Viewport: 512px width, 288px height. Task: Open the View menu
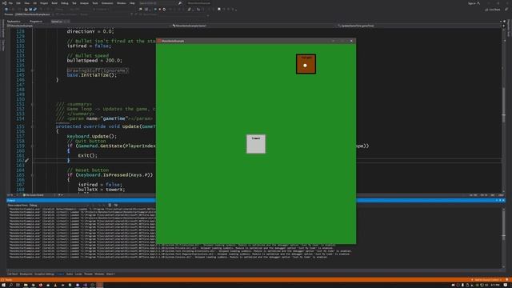coord(26,3)
